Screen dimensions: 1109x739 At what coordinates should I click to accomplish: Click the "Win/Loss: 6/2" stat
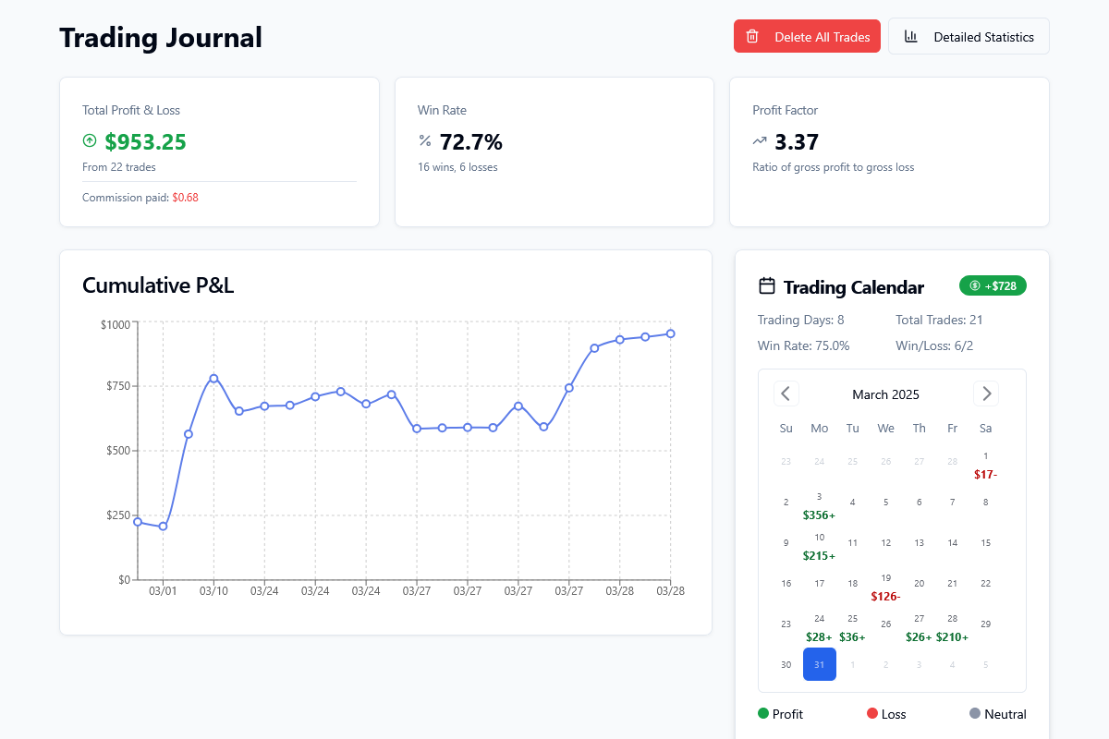click(x=934, y=345)
